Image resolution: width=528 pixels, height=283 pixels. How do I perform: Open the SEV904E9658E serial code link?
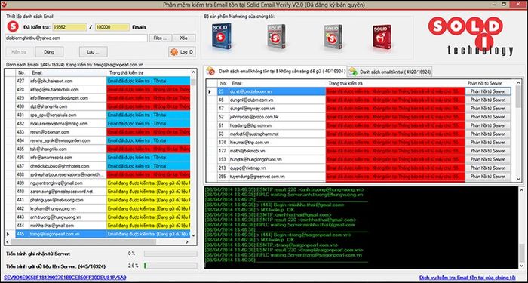click(x=65, y=278)
